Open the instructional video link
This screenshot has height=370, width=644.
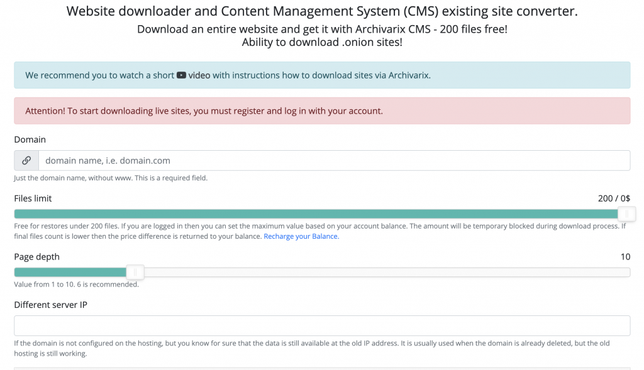point(199,75)
